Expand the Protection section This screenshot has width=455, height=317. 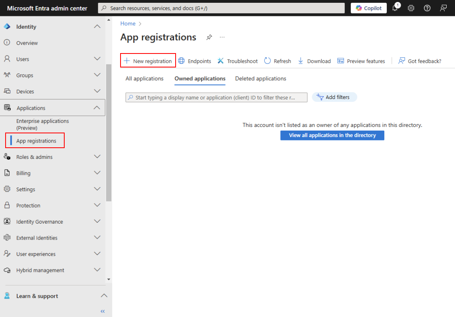[x=97, y=205]
